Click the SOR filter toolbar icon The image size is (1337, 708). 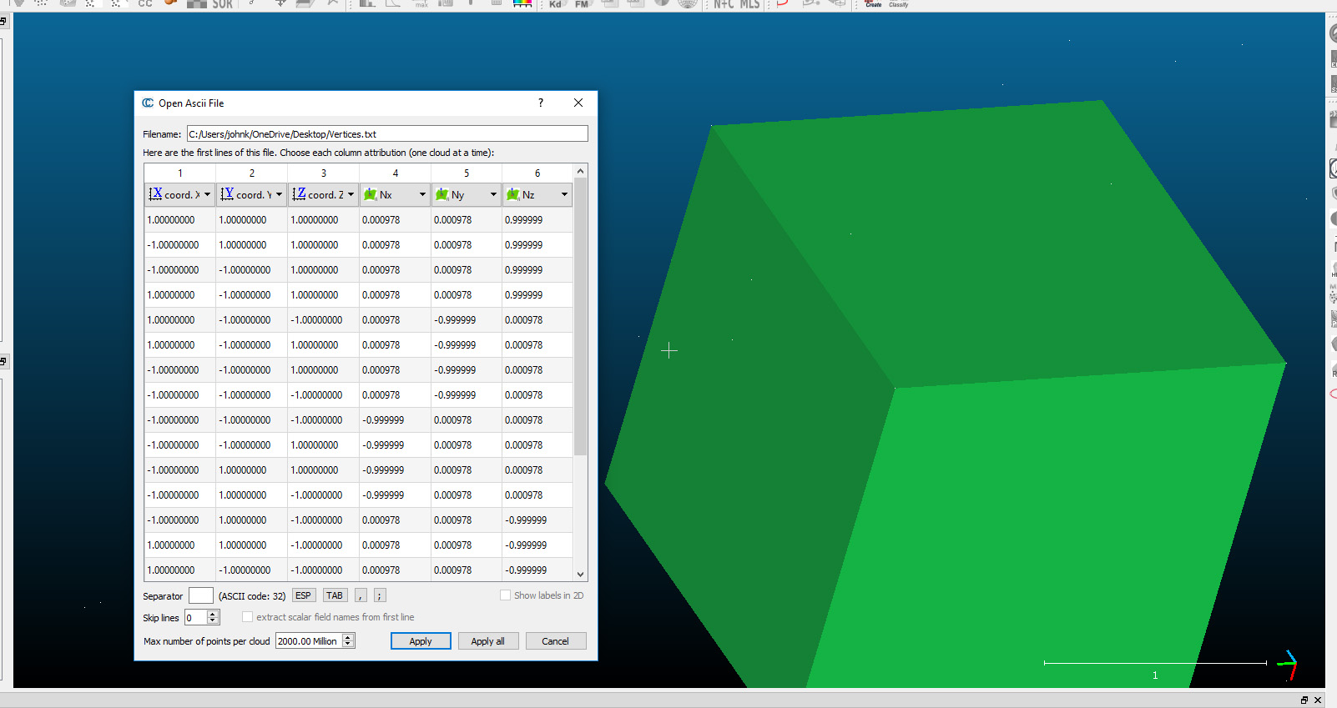pos(222,4)
